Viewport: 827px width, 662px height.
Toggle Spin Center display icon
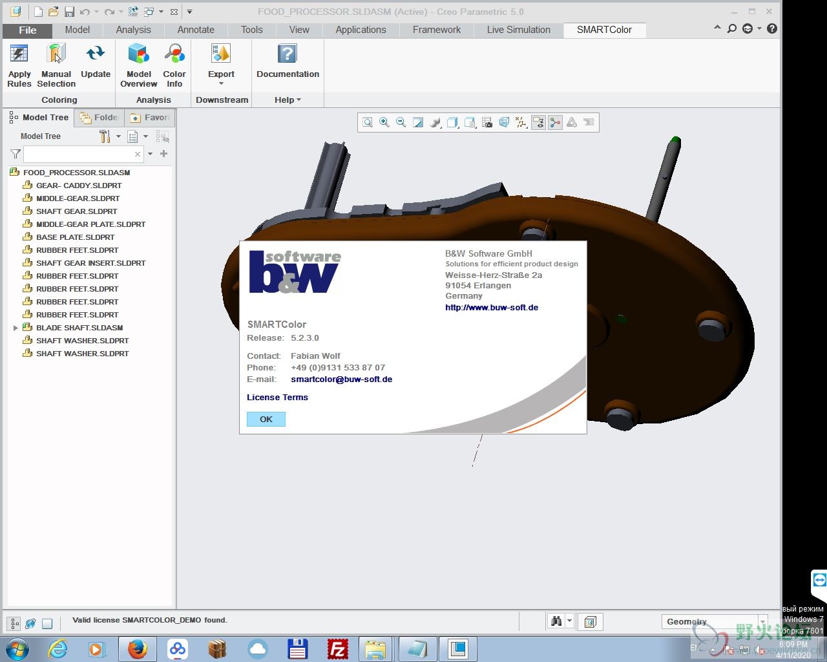555,122
